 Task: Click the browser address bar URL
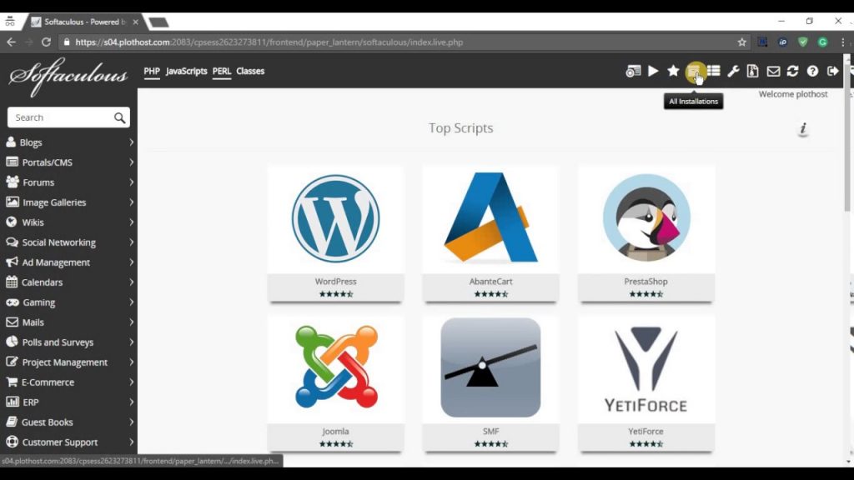pyautogui.click(x=269, y=42)
